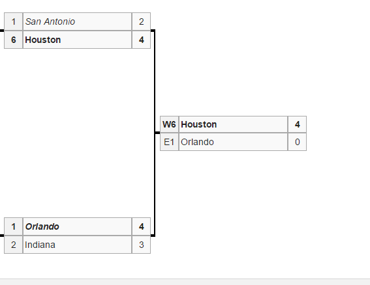Screen dimensions: 370x285
Task: Click Orlando's finals score of 0
Action: 298,142
